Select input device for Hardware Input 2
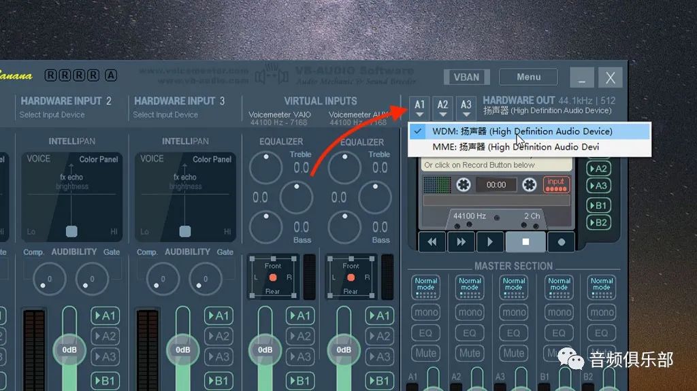 point(52,115)
